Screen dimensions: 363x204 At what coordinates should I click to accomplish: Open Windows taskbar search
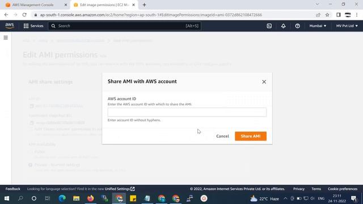click(20, 198)
